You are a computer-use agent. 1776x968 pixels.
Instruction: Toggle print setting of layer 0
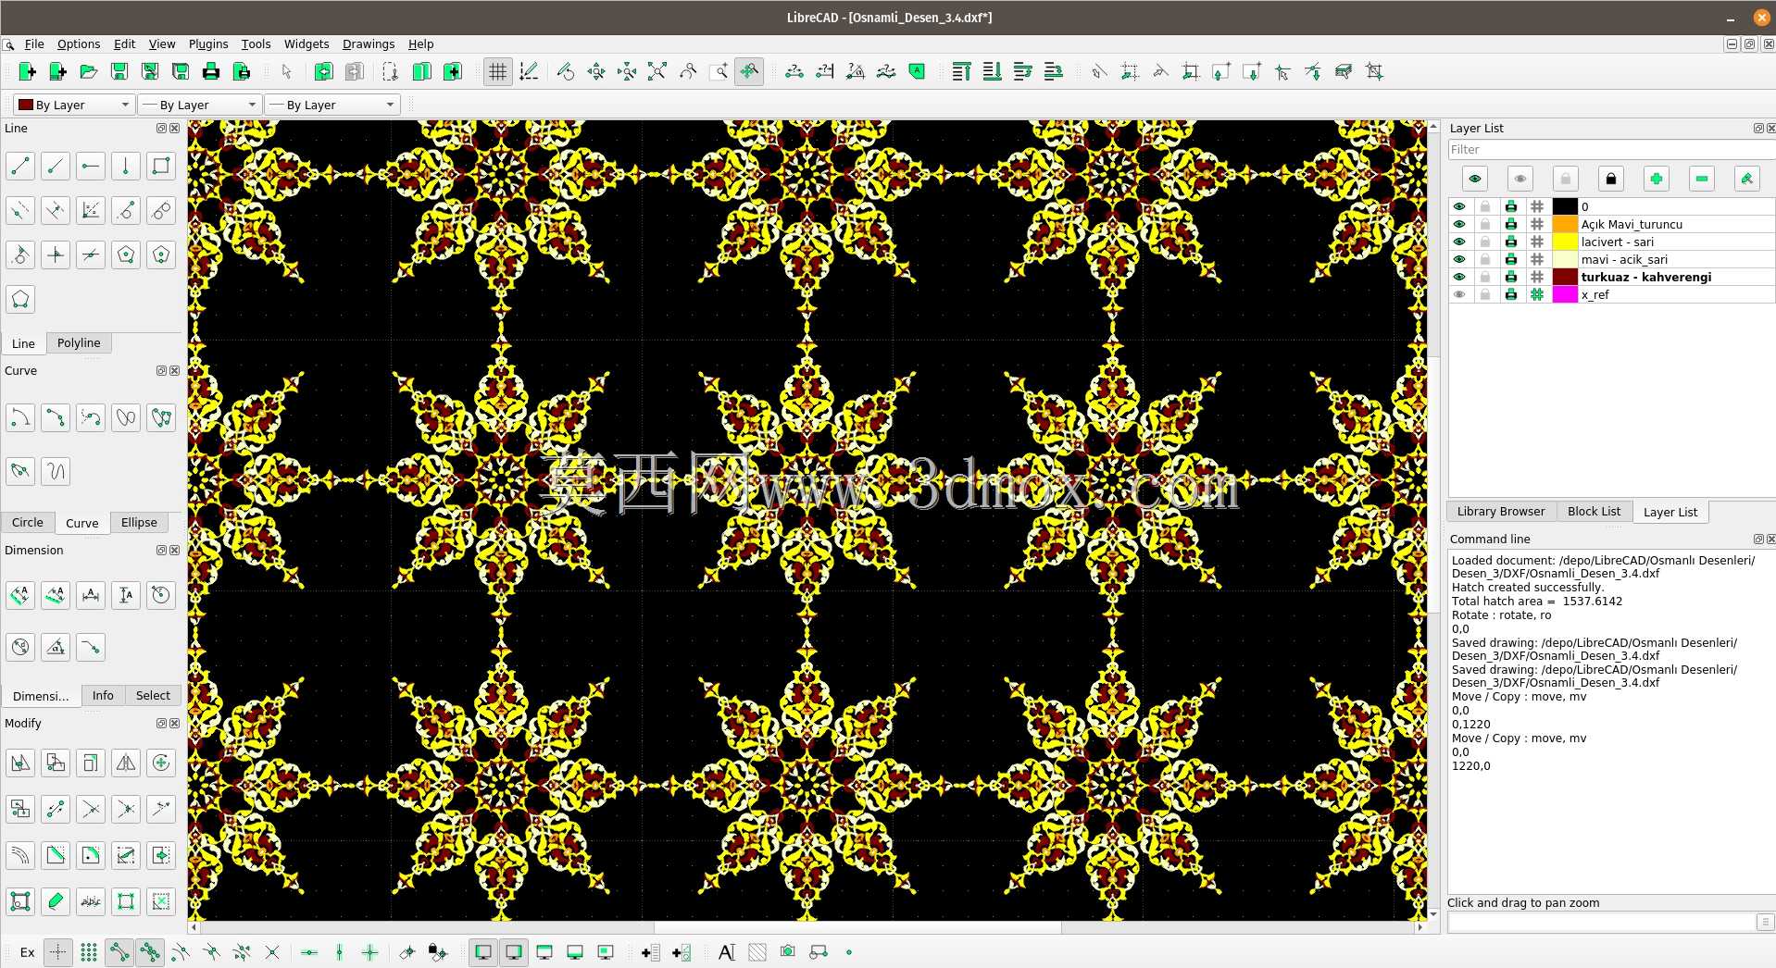point(1511,206)
